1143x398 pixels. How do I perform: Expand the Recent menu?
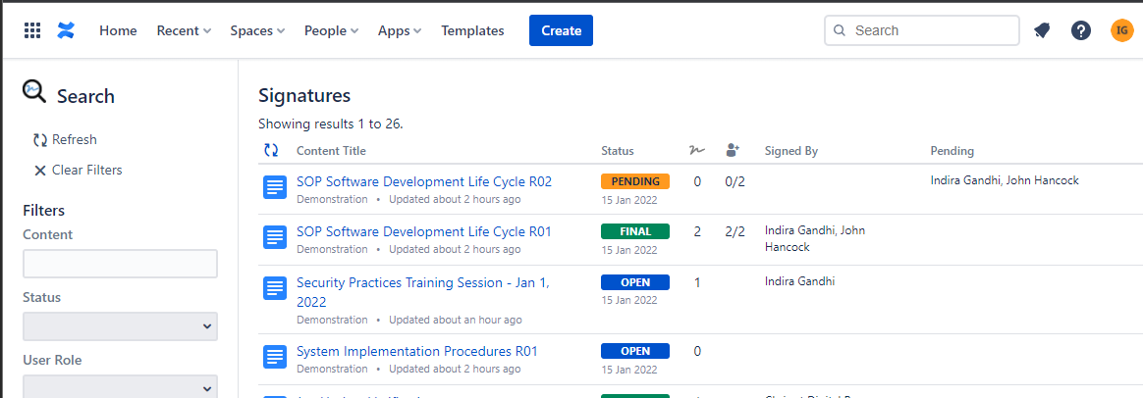184,30
